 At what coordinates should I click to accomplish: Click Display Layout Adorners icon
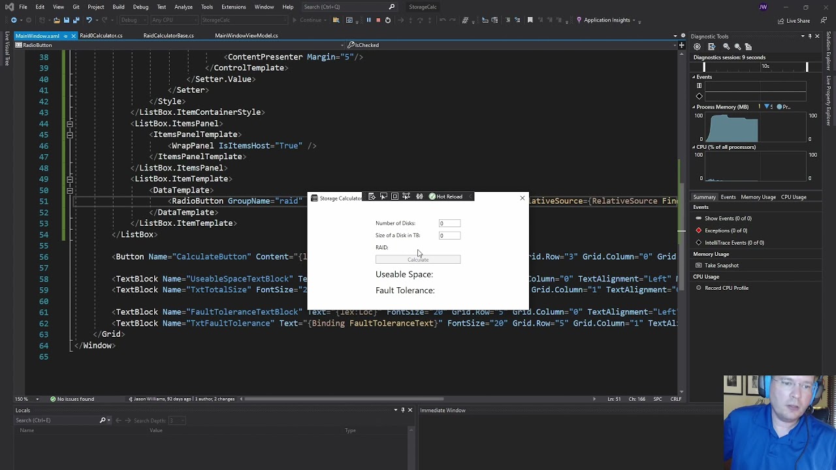click(394, 196)
